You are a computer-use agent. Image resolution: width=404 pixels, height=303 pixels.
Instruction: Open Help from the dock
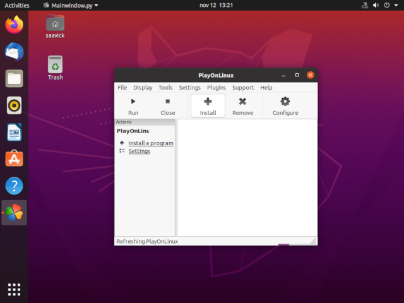click(x=14, y=186)
